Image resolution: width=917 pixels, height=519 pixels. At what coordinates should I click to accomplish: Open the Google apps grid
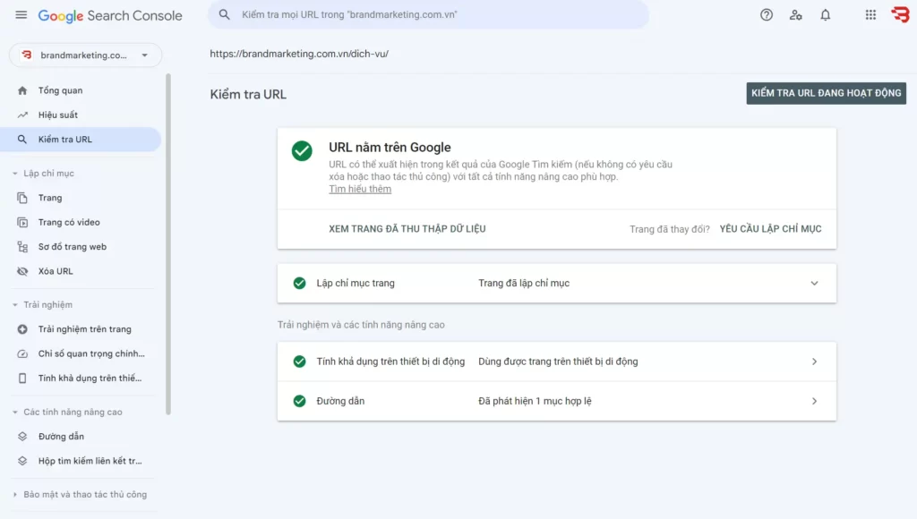pos(870,15)
